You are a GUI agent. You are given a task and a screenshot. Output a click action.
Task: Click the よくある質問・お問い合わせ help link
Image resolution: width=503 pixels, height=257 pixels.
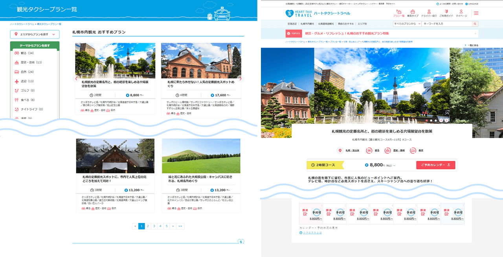[450, 4]
